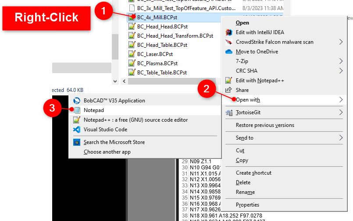Select the BC_Laser.BCPst file name
353x221 pixels.
[x=155, y=54]
